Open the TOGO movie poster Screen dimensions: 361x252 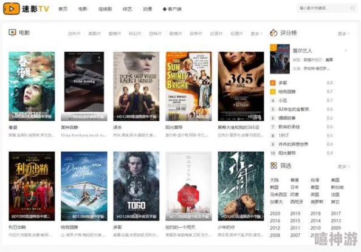(x=136, y=186)
